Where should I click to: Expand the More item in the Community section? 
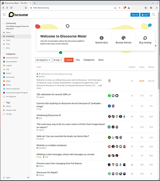[8, 48]
